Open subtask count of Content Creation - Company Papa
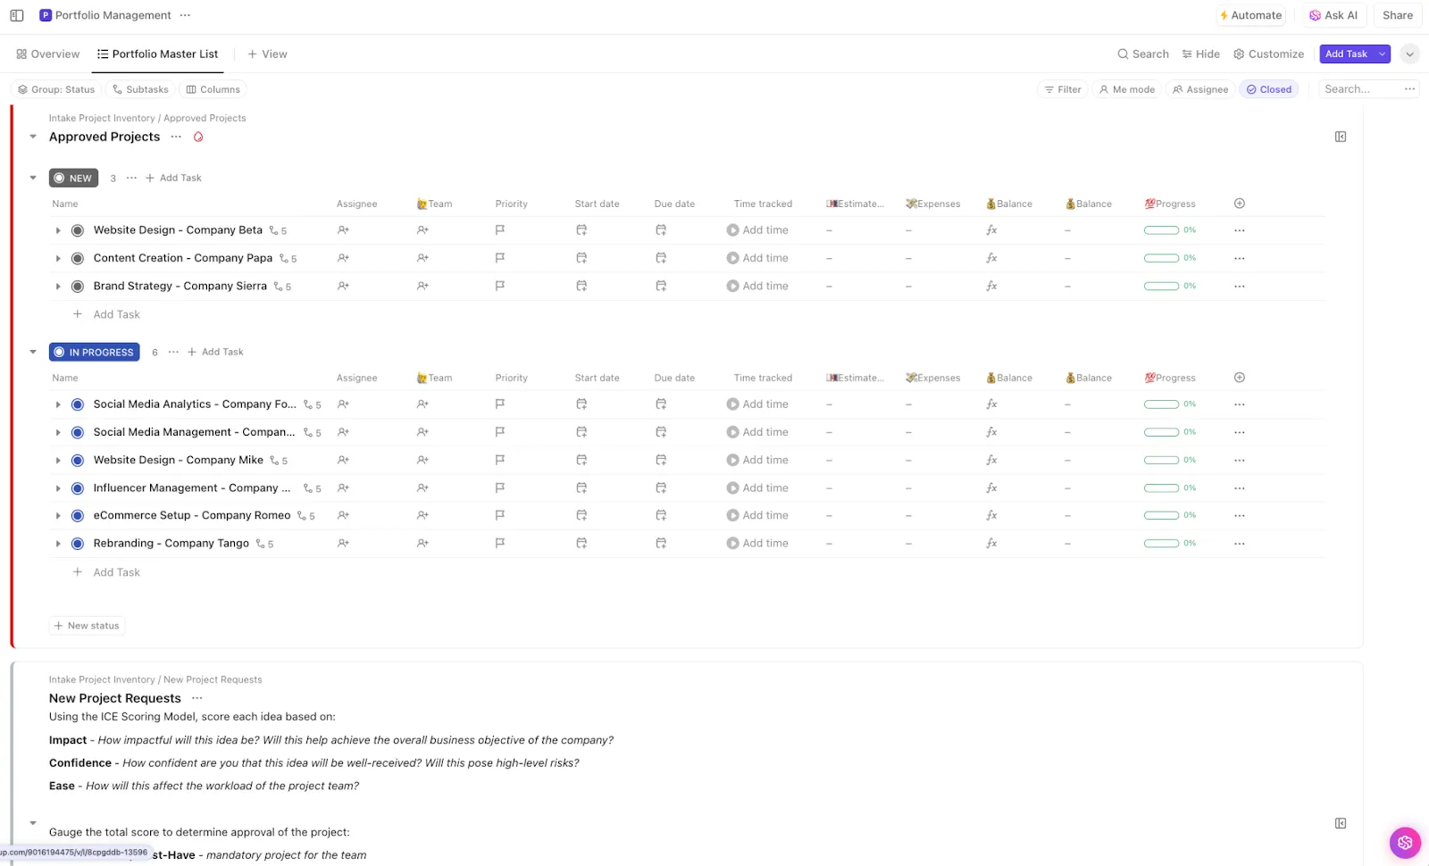Screen dimensions: 1429x866 [288, 259]
